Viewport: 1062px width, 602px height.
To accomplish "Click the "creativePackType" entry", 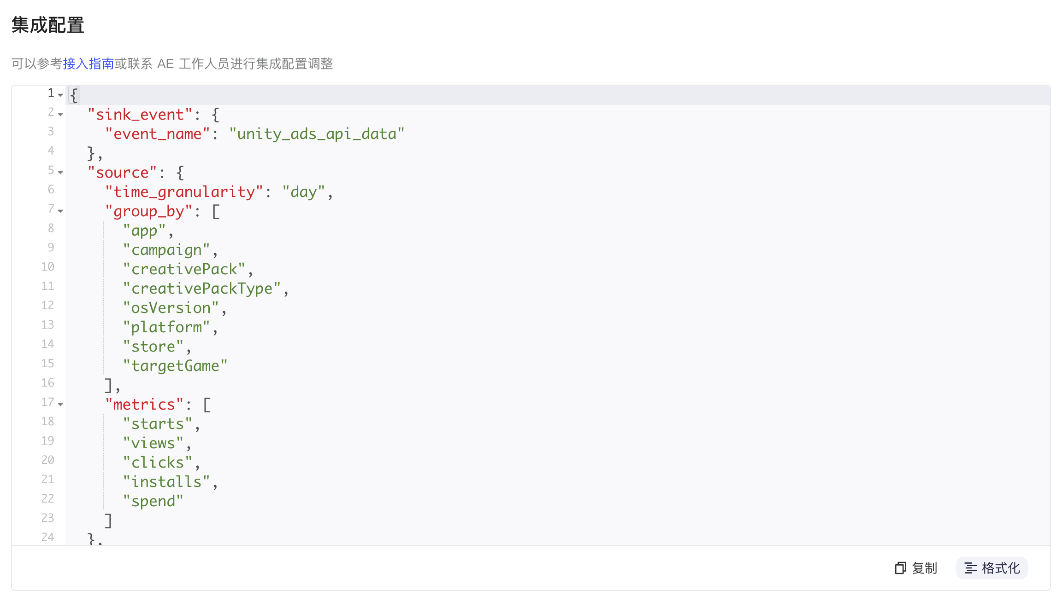I will [202, 289].
